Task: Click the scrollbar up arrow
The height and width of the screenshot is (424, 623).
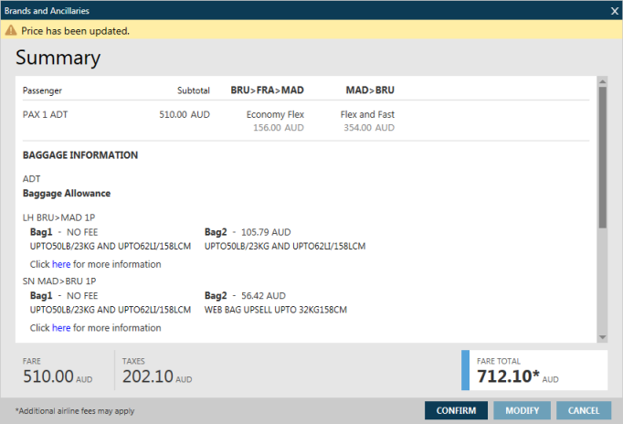Action: [601, 82]
